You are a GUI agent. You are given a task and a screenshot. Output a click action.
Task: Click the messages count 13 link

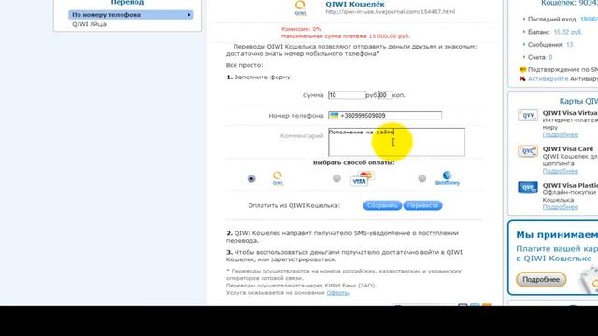click(x=569, y=45)
